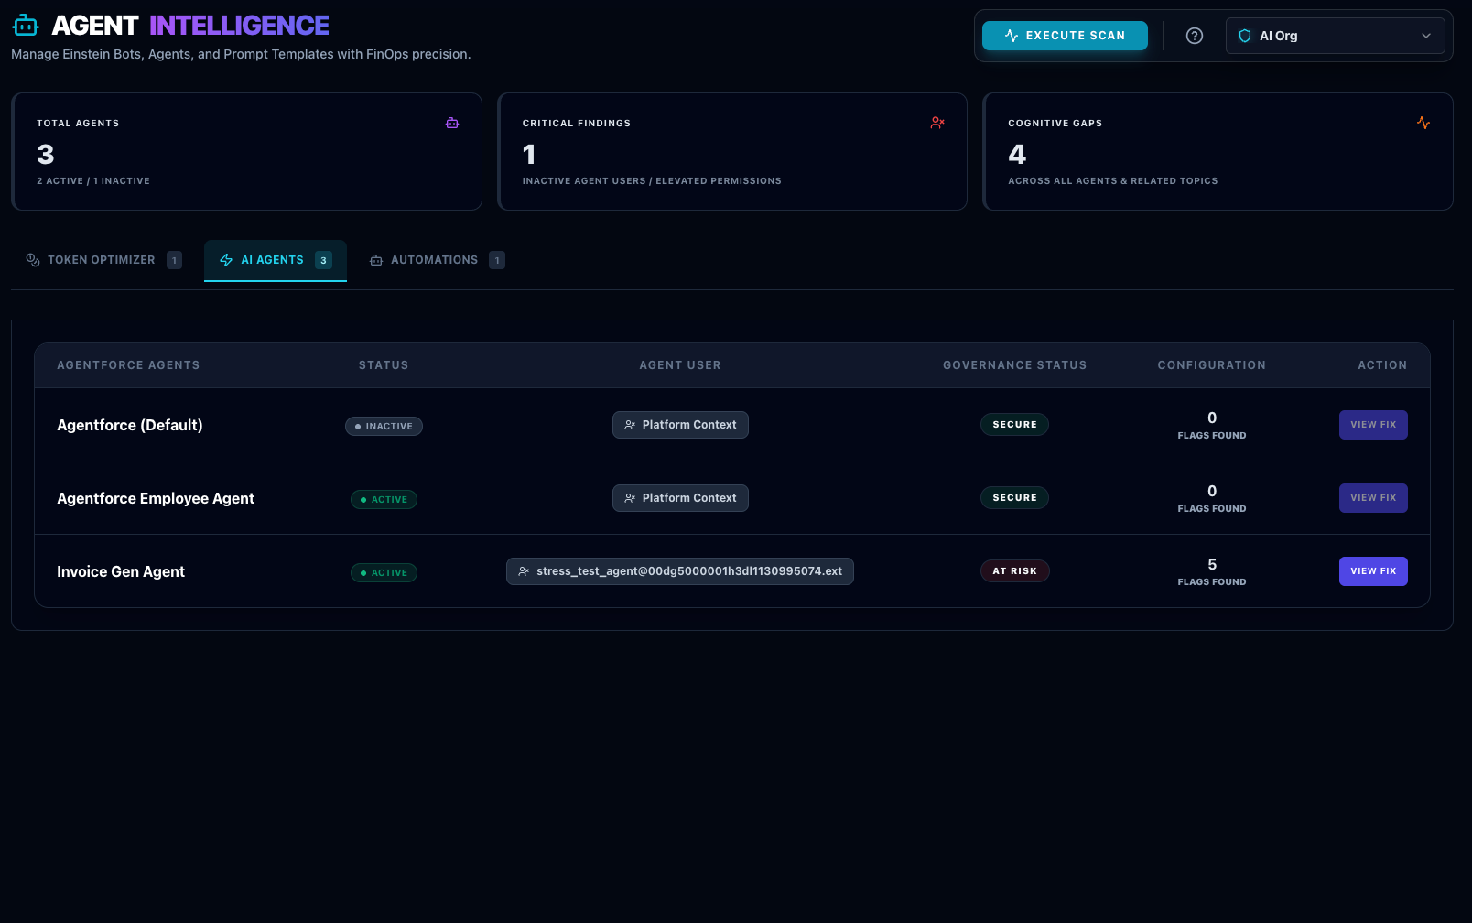This screenshot has width=1472, height=923.
Task: Click the user-x icon in Critical Findings card
Action: point(937,123)
